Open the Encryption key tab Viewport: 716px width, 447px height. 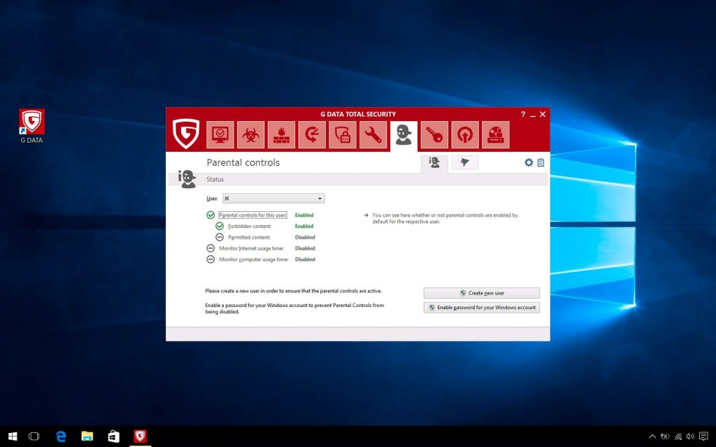(x=434, y=134)
